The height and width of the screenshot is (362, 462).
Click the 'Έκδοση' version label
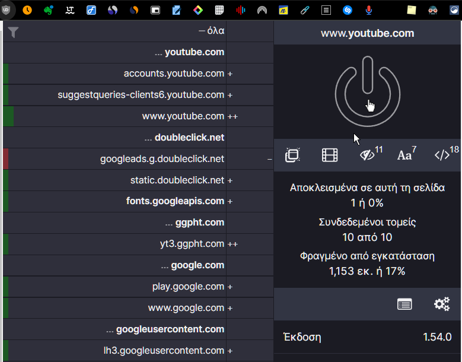(x=302, y=337)
